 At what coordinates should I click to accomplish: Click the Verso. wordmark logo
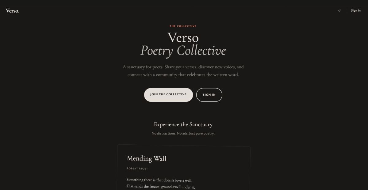pyautogui.click(x=12, y=10)
